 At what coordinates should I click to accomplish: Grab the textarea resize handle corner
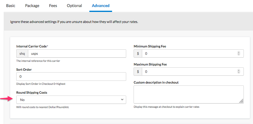(x=241, y=101)
